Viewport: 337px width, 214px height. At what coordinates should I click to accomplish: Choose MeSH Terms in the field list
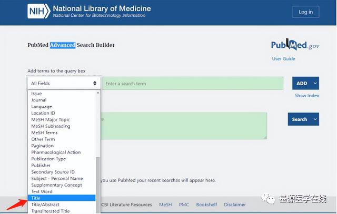click(x=44, y=133)
